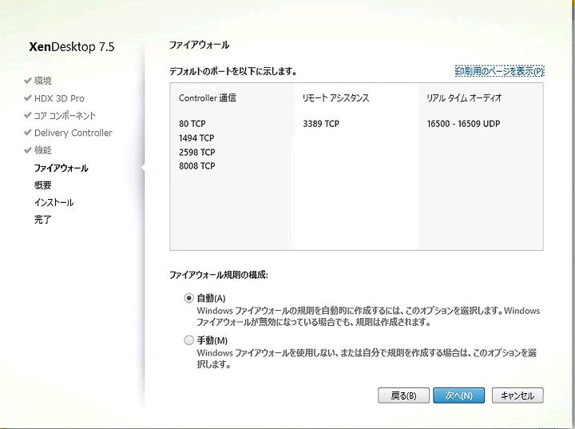Click the ファイアウォール page heading
575x429 pixels.
[199, 46]
